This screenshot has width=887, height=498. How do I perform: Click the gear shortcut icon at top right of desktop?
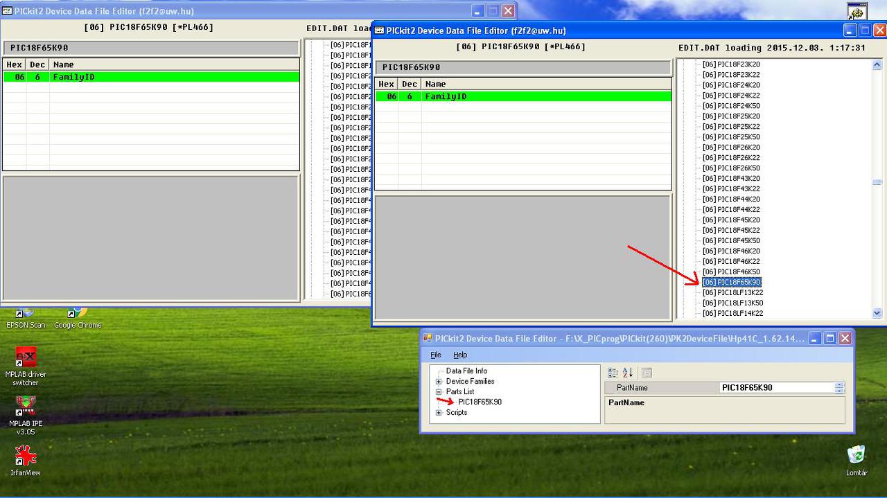857,11
